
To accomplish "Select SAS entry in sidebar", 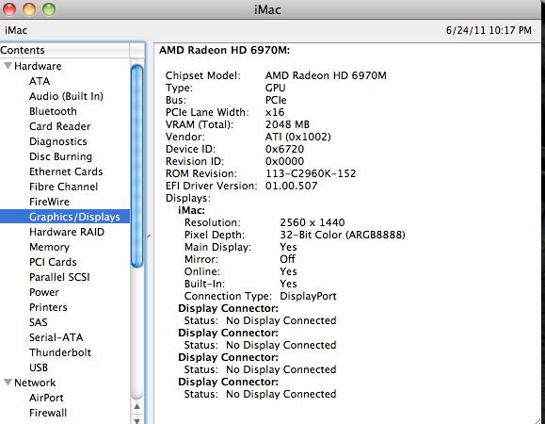I will click(x=39, y=322).
